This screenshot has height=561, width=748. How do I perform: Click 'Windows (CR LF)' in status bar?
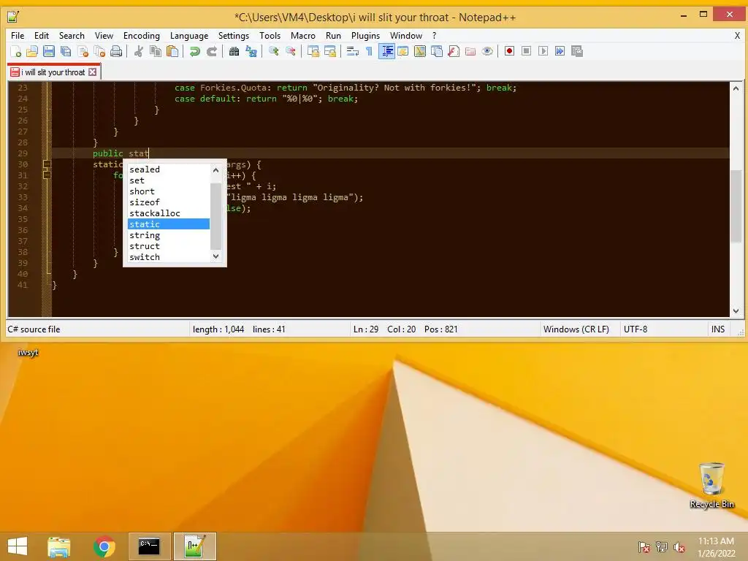[576, 329]
